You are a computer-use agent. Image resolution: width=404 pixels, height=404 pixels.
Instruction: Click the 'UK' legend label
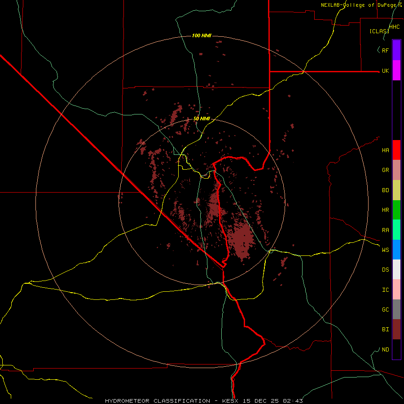(x=386, y=71)
